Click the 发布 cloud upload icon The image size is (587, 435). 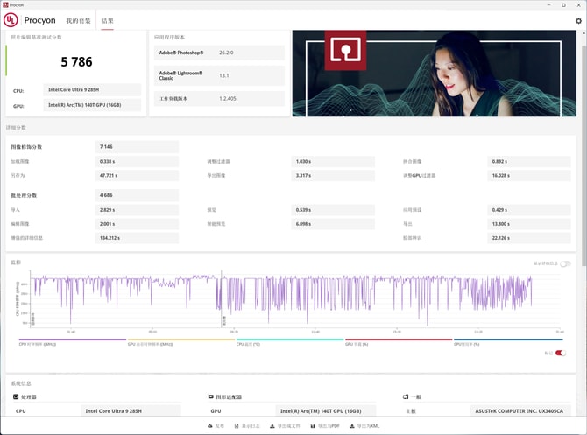209,425
